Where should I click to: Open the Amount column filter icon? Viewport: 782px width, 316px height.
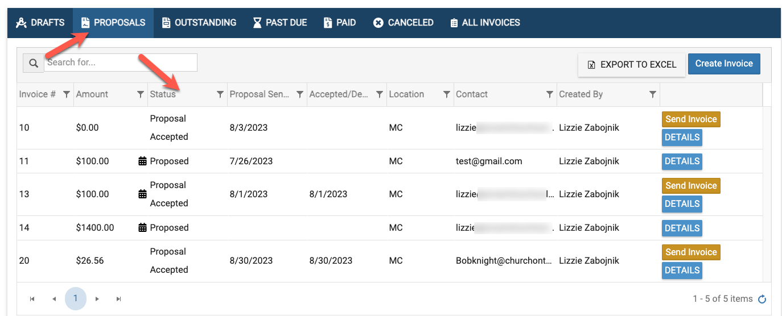pyautogui.click(x=141, y=94)
